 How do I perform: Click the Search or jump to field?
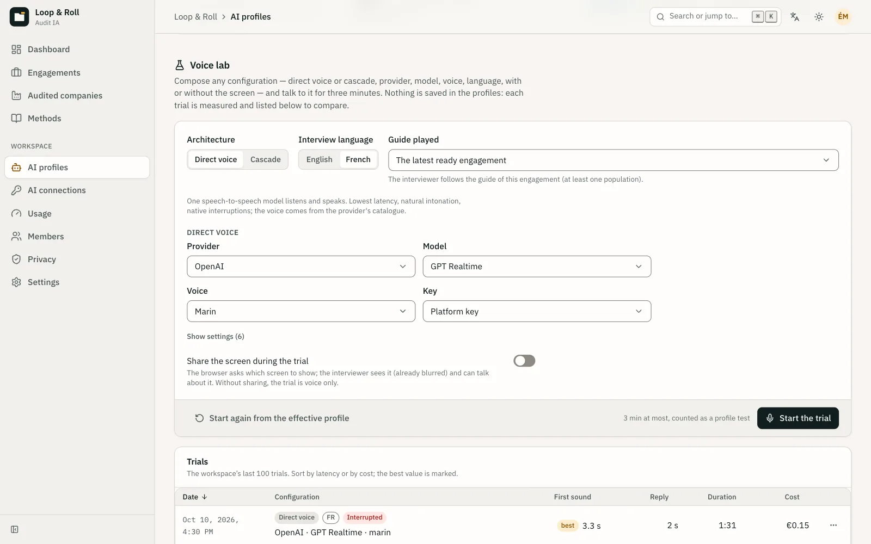click(x=715, y=17)
